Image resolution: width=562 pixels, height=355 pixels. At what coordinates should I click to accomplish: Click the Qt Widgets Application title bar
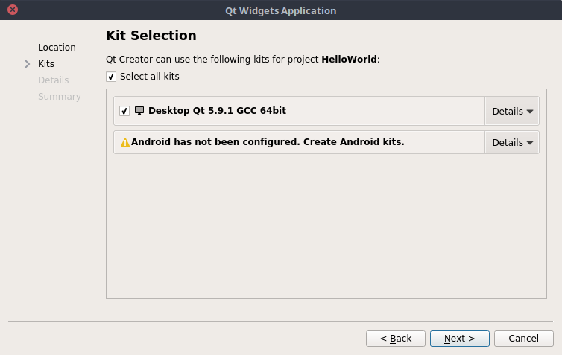coord(281,10)
